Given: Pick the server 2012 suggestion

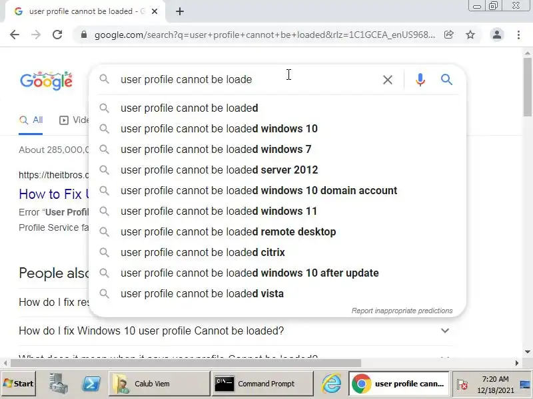Looking at the screenshot, I should click(219, 170).
